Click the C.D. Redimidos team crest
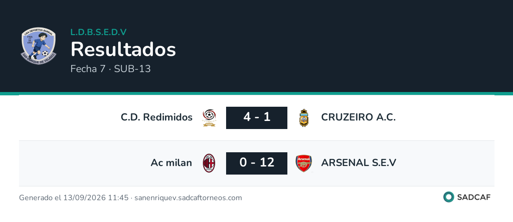 (x=209, y=118)
